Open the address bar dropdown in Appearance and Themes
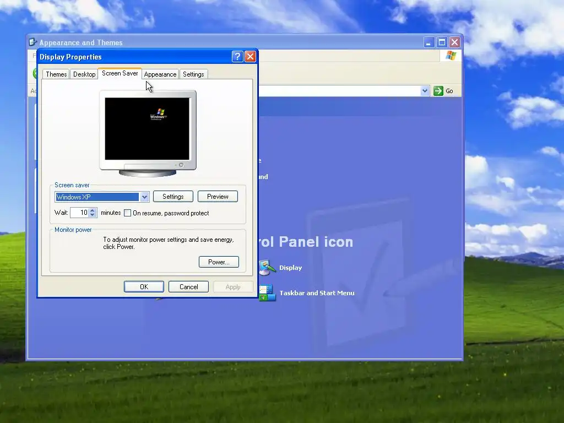The image size is (564, 423). 425,91
